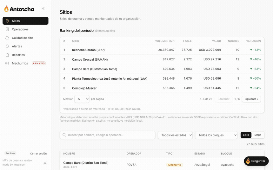Open Refinería Cardón (CRP) ranking row
Screen dimensions: 273x170
pos(162,50)
